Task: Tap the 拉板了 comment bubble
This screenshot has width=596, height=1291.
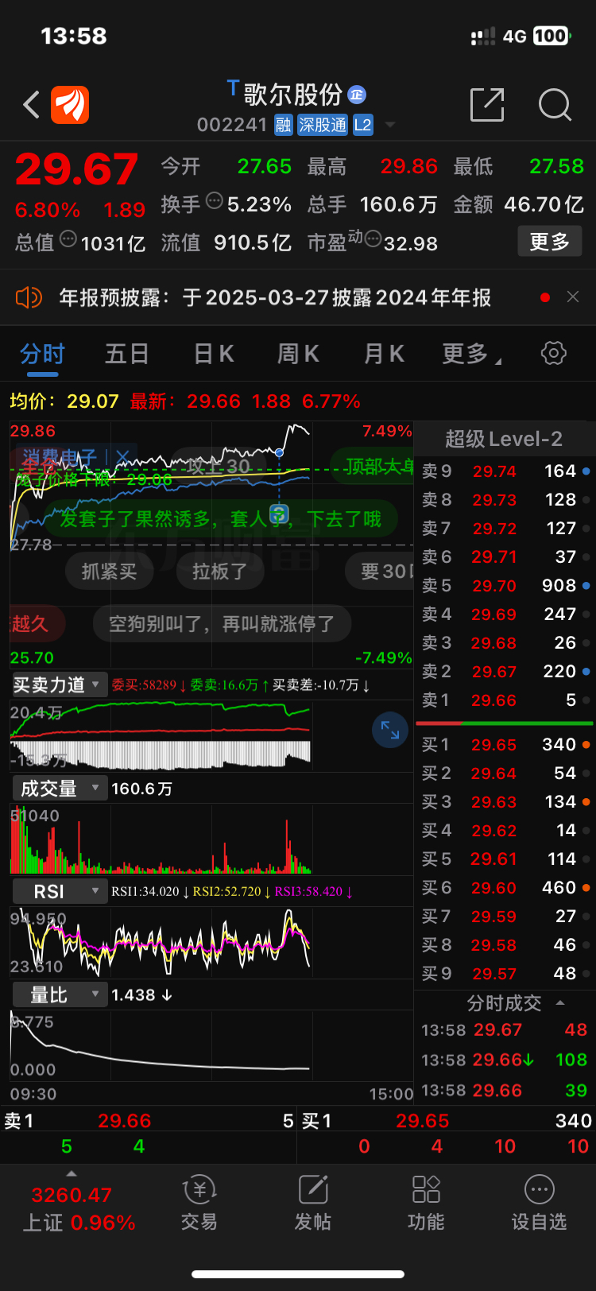Action: coord(219,571)
